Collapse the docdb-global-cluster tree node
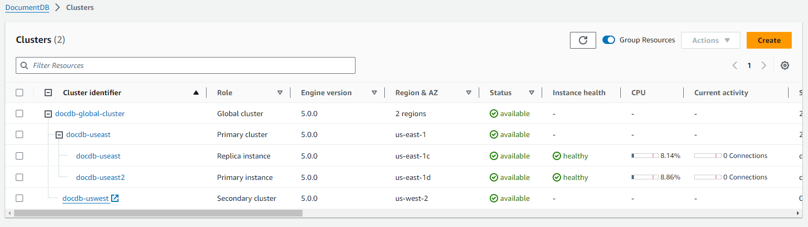The height and width of the screenshot is (227, 808). pos(48,113)
